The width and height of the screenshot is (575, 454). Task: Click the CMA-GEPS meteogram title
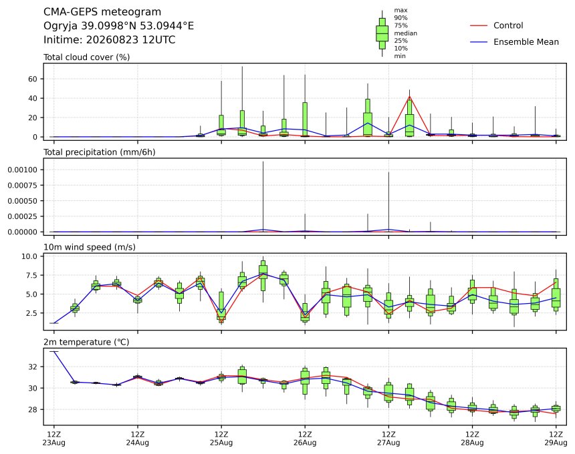click(102, 12)
